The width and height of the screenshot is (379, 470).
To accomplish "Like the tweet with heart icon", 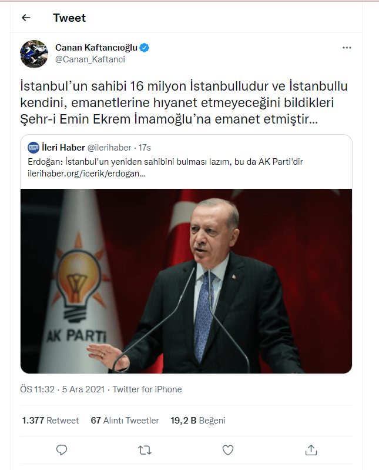I will point(228,450).
